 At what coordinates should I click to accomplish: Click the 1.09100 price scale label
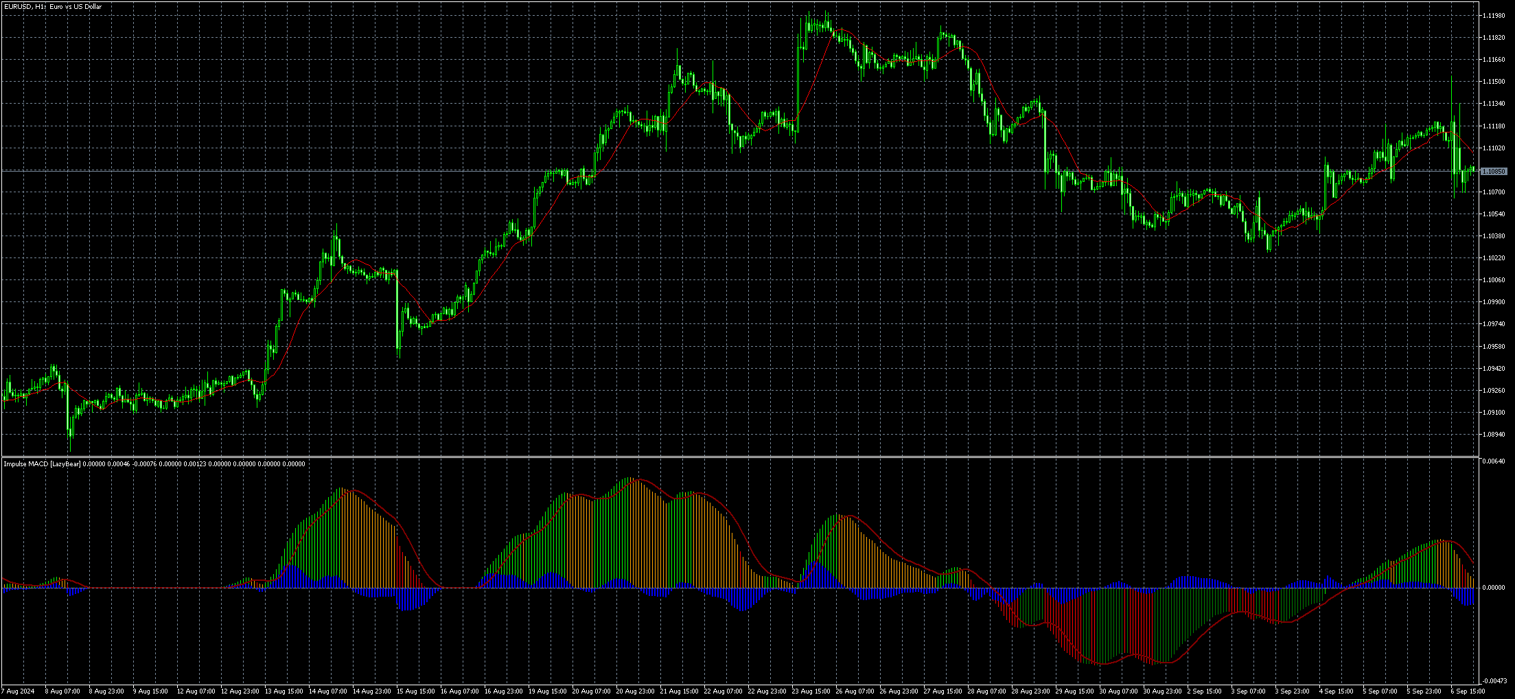[1493, 413]
